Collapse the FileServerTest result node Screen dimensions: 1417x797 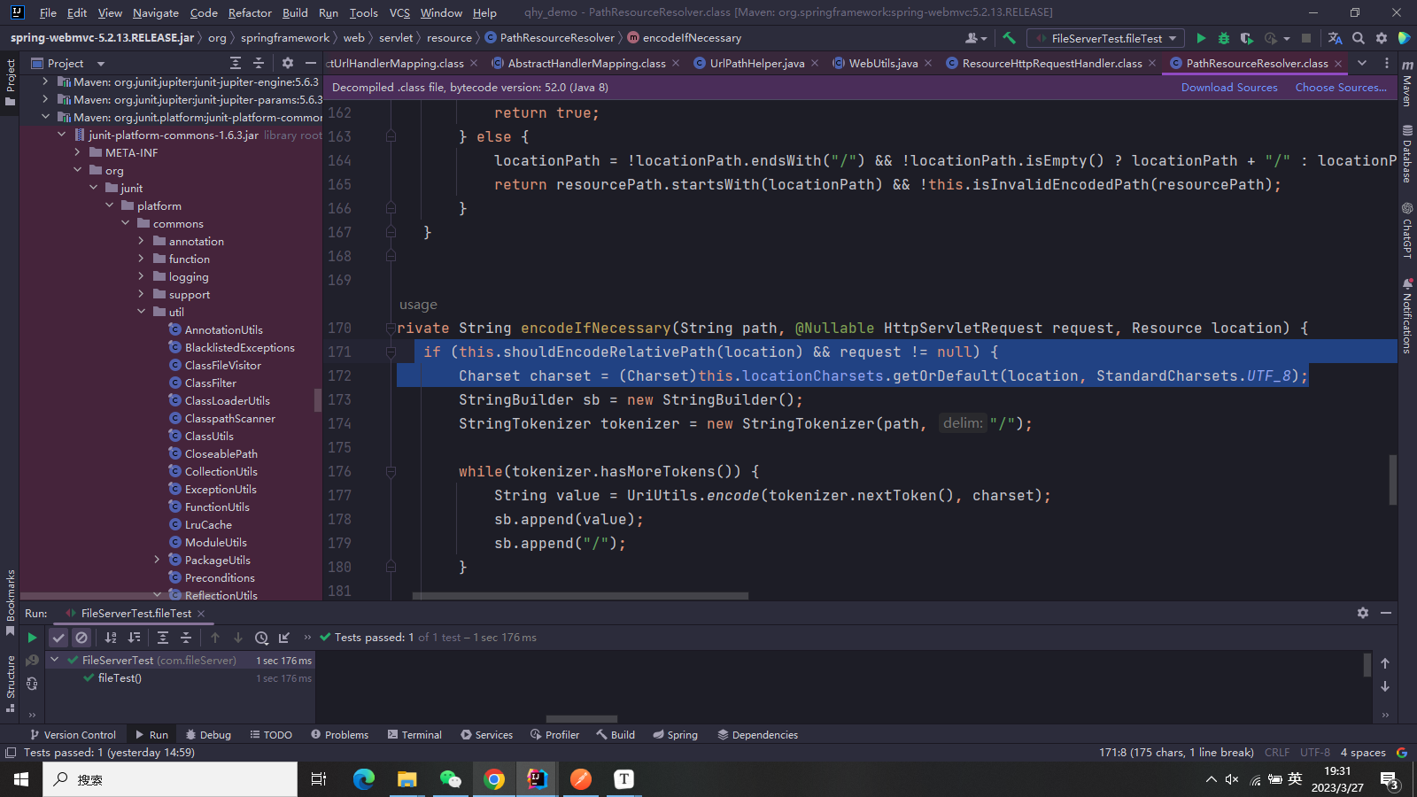[55, 660]
